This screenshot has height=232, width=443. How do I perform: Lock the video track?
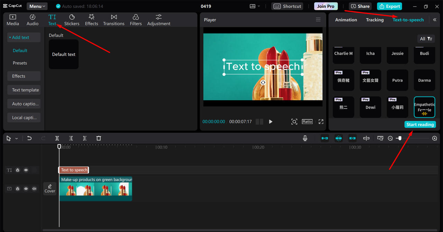[x=18, y=189]
